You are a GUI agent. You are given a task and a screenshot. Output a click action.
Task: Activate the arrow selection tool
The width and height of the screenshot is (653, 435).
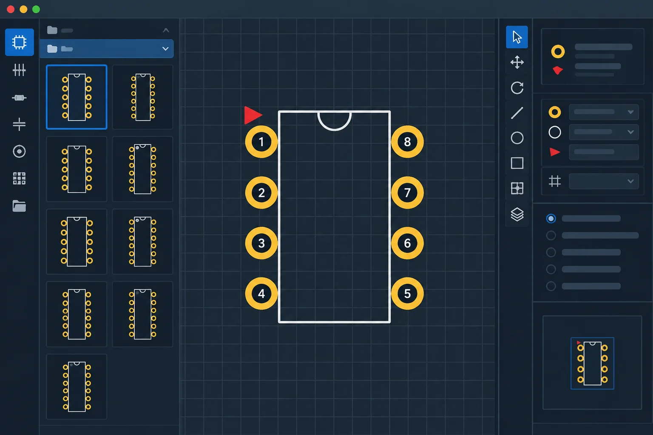point(517,37)
